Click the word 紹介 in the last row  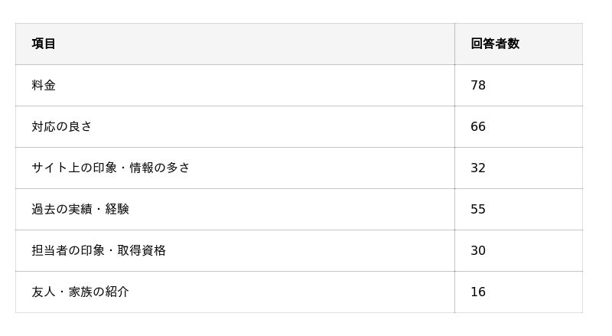pyautogui.click(x=117, y=292)
